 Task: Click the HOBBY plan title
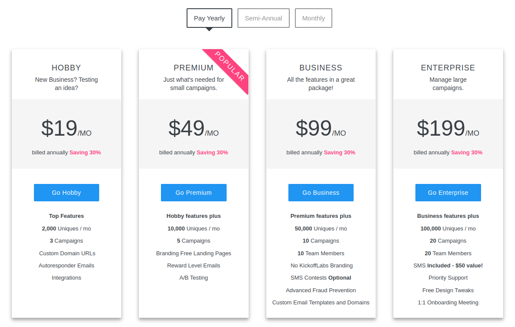click(x=67, y=68)
